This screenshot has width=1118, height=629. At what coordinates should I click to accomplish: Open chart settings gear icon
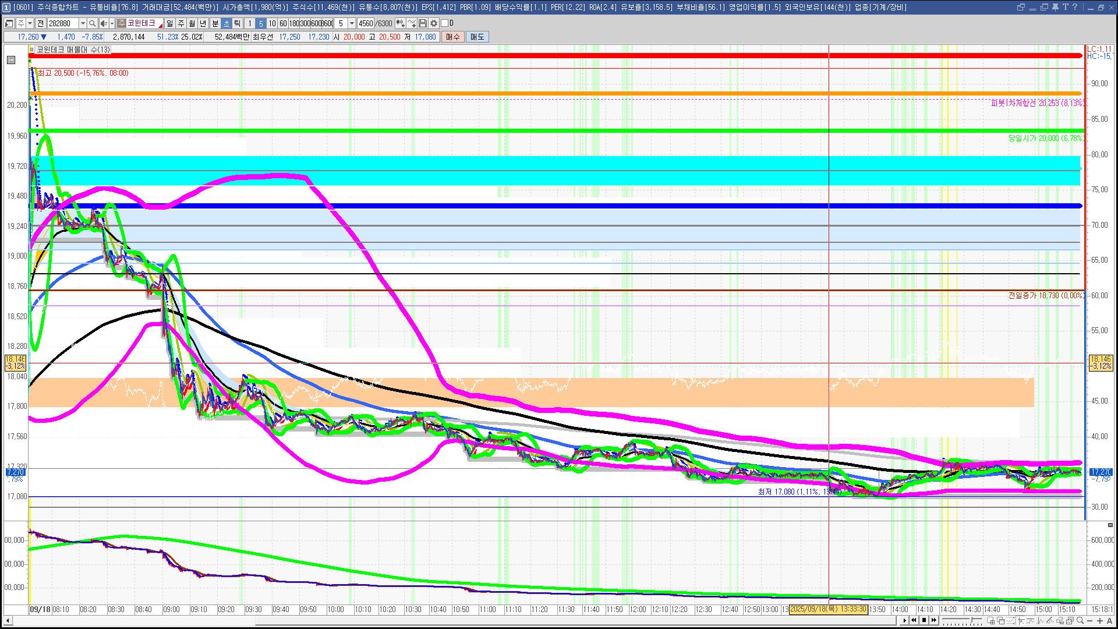tap(434, 23)
